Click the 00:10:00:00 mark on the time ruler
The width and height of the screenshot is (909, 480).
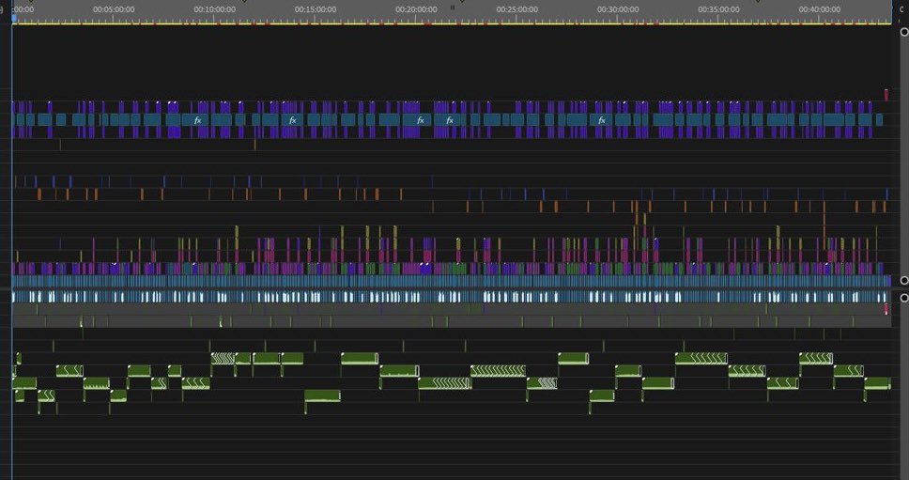click(214, 9)
